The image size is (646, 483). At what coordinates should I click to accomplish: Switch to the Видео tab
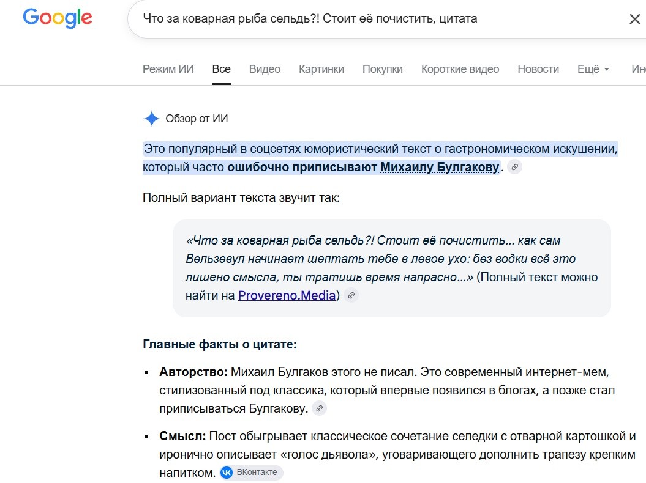click(265, 69)
